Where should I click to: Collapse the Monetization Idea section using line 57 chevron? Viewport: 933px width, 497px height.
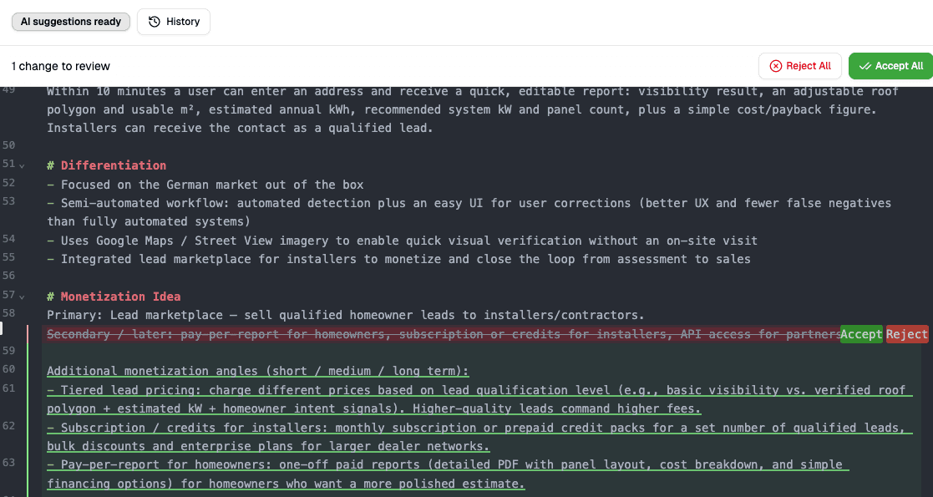(x=21, y=296)
